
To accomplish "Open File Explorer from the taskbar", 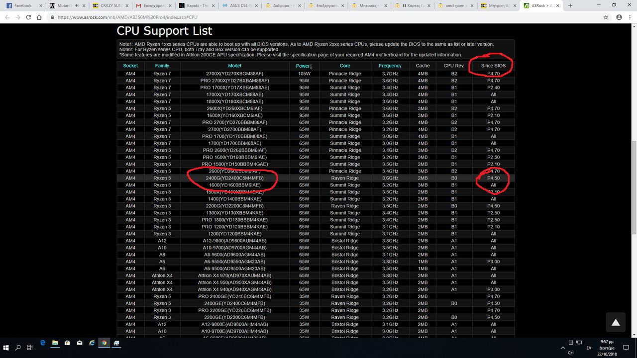I will [x=55, y=343].
